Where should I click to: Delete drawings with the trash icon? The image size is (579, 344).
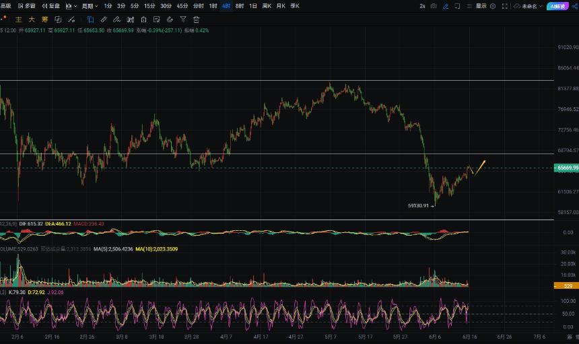tap(197, 20)
